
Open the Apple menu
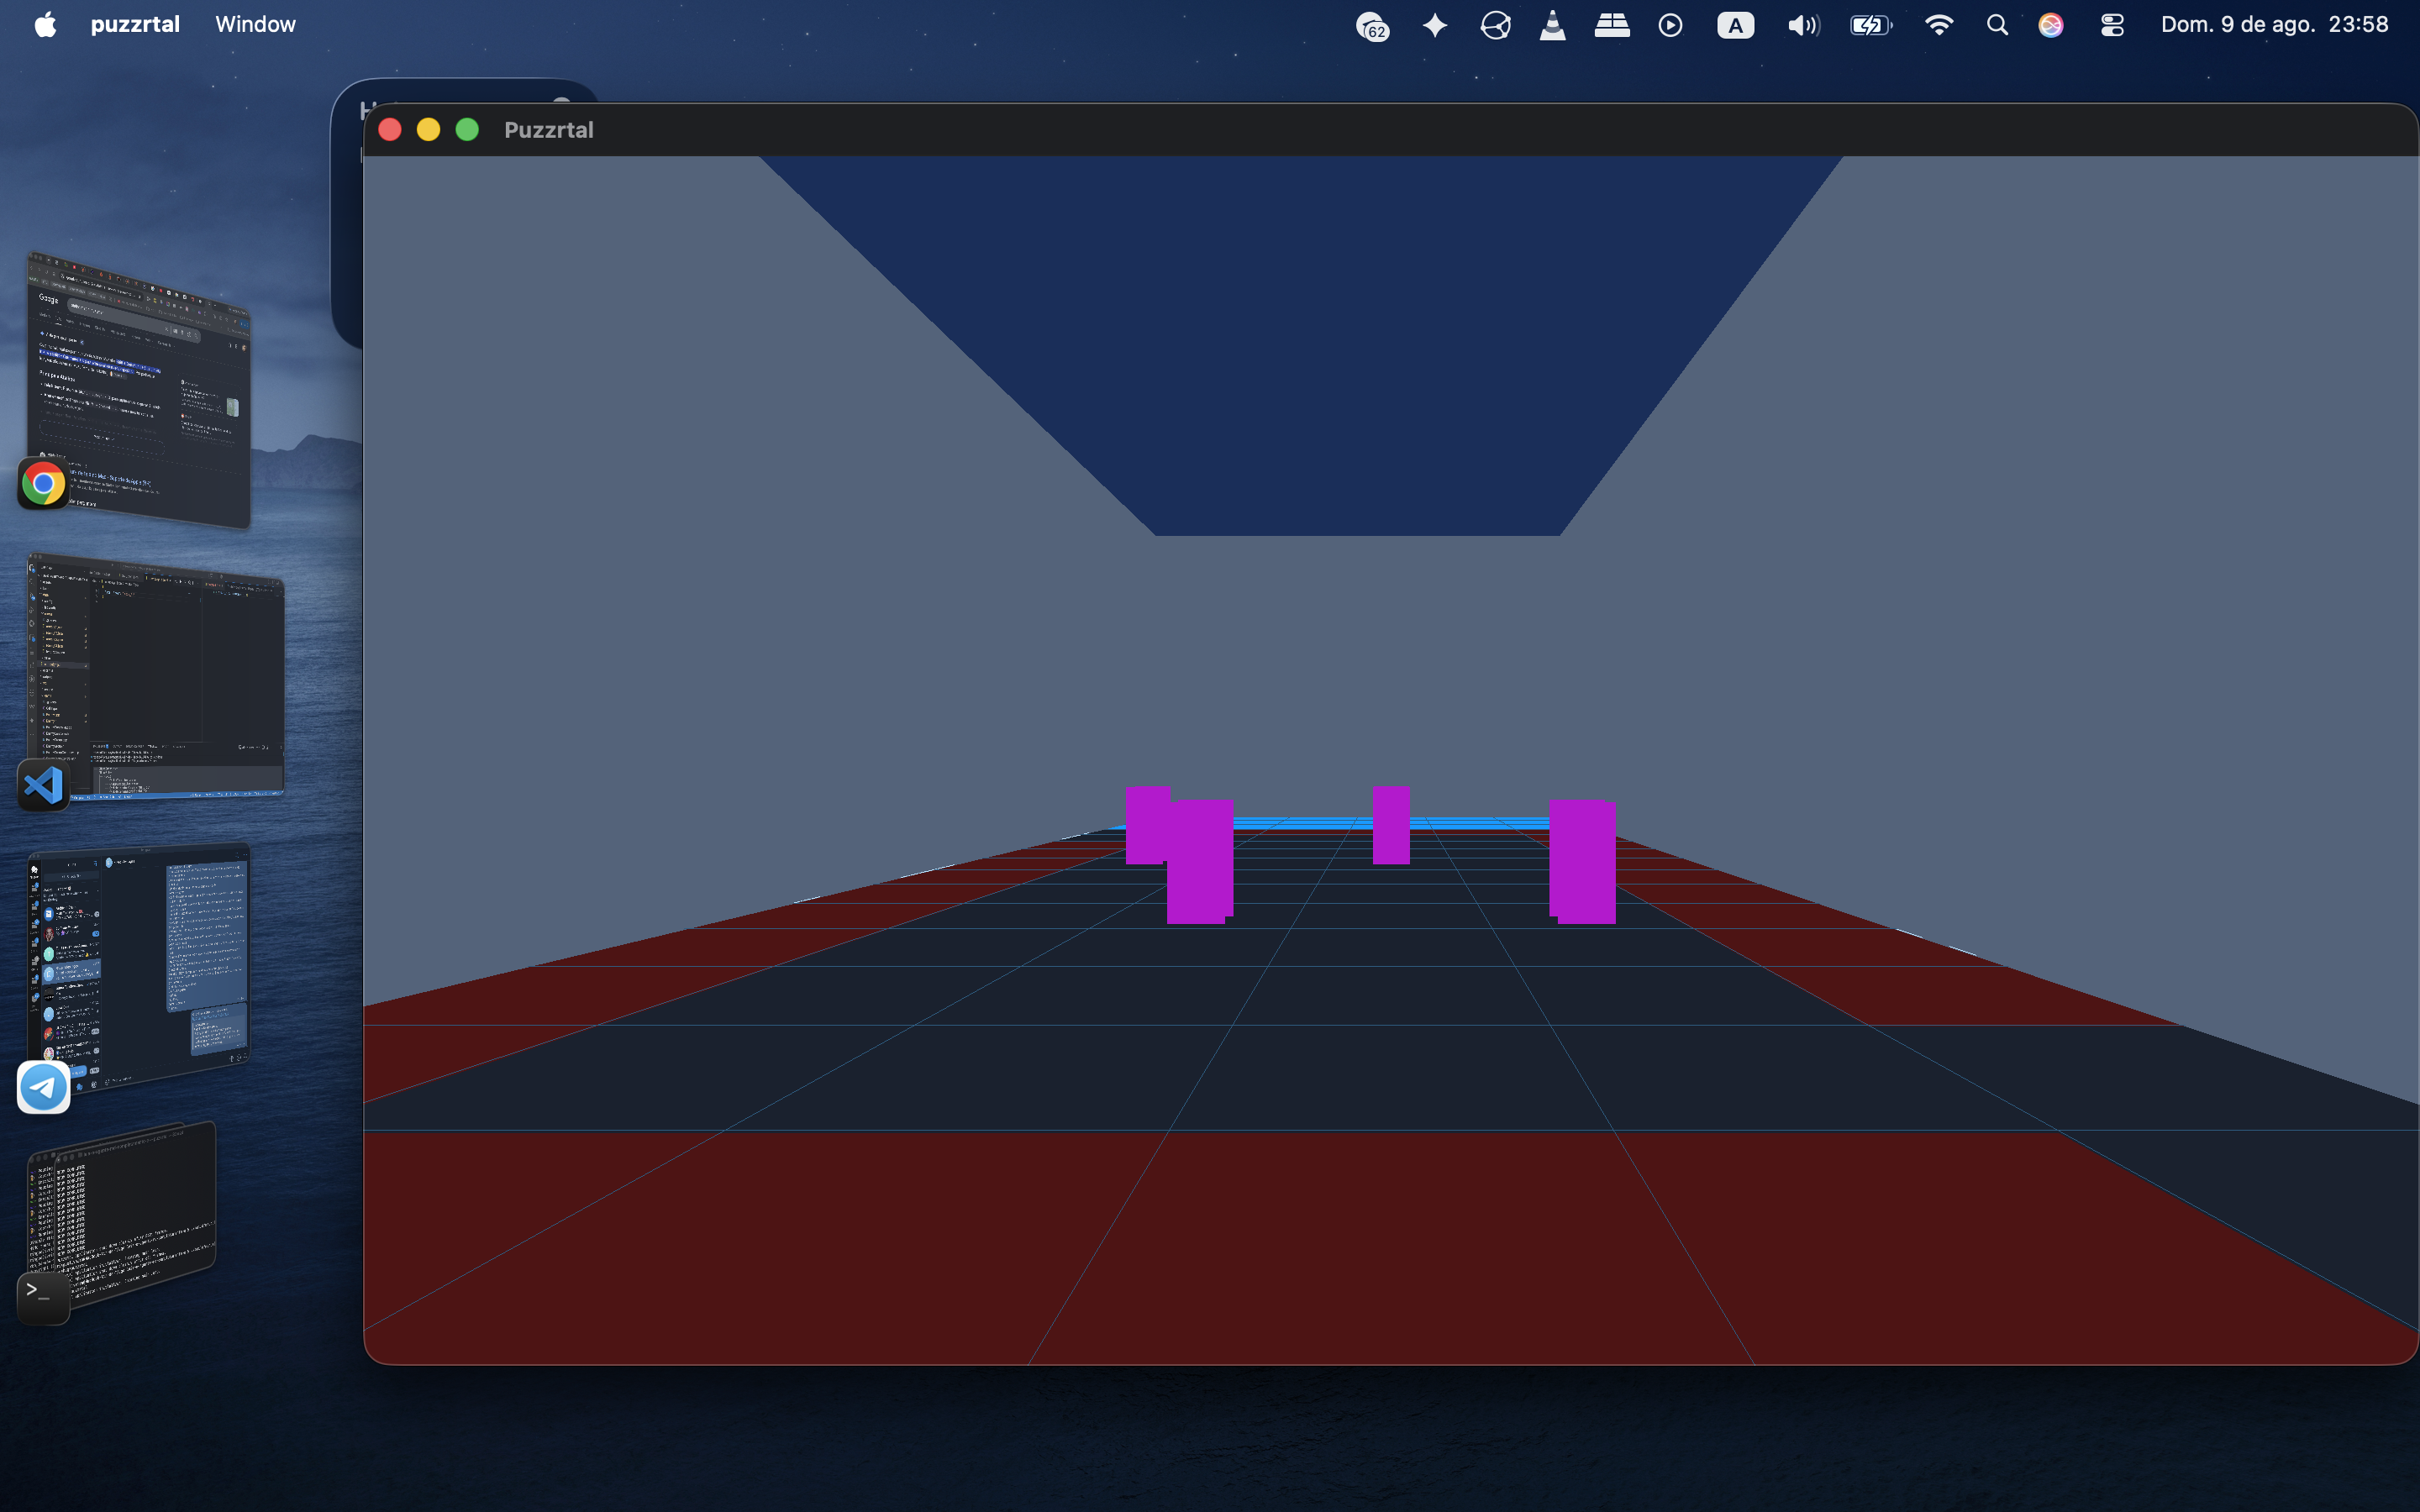point(45,25)
